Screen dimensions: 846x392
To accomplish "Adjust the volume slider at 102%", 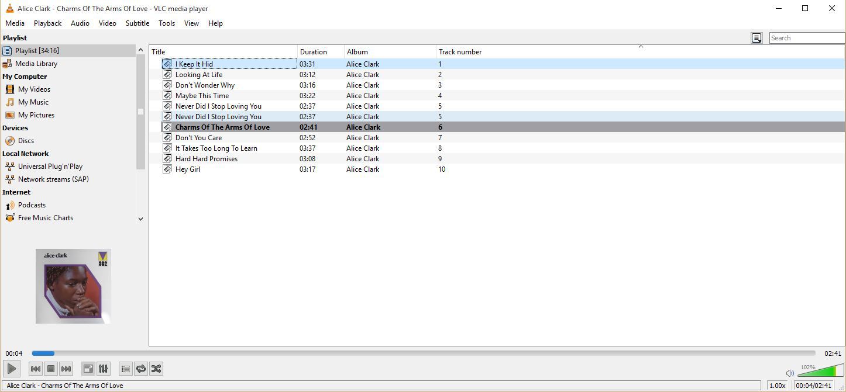I will click(820, 370).
